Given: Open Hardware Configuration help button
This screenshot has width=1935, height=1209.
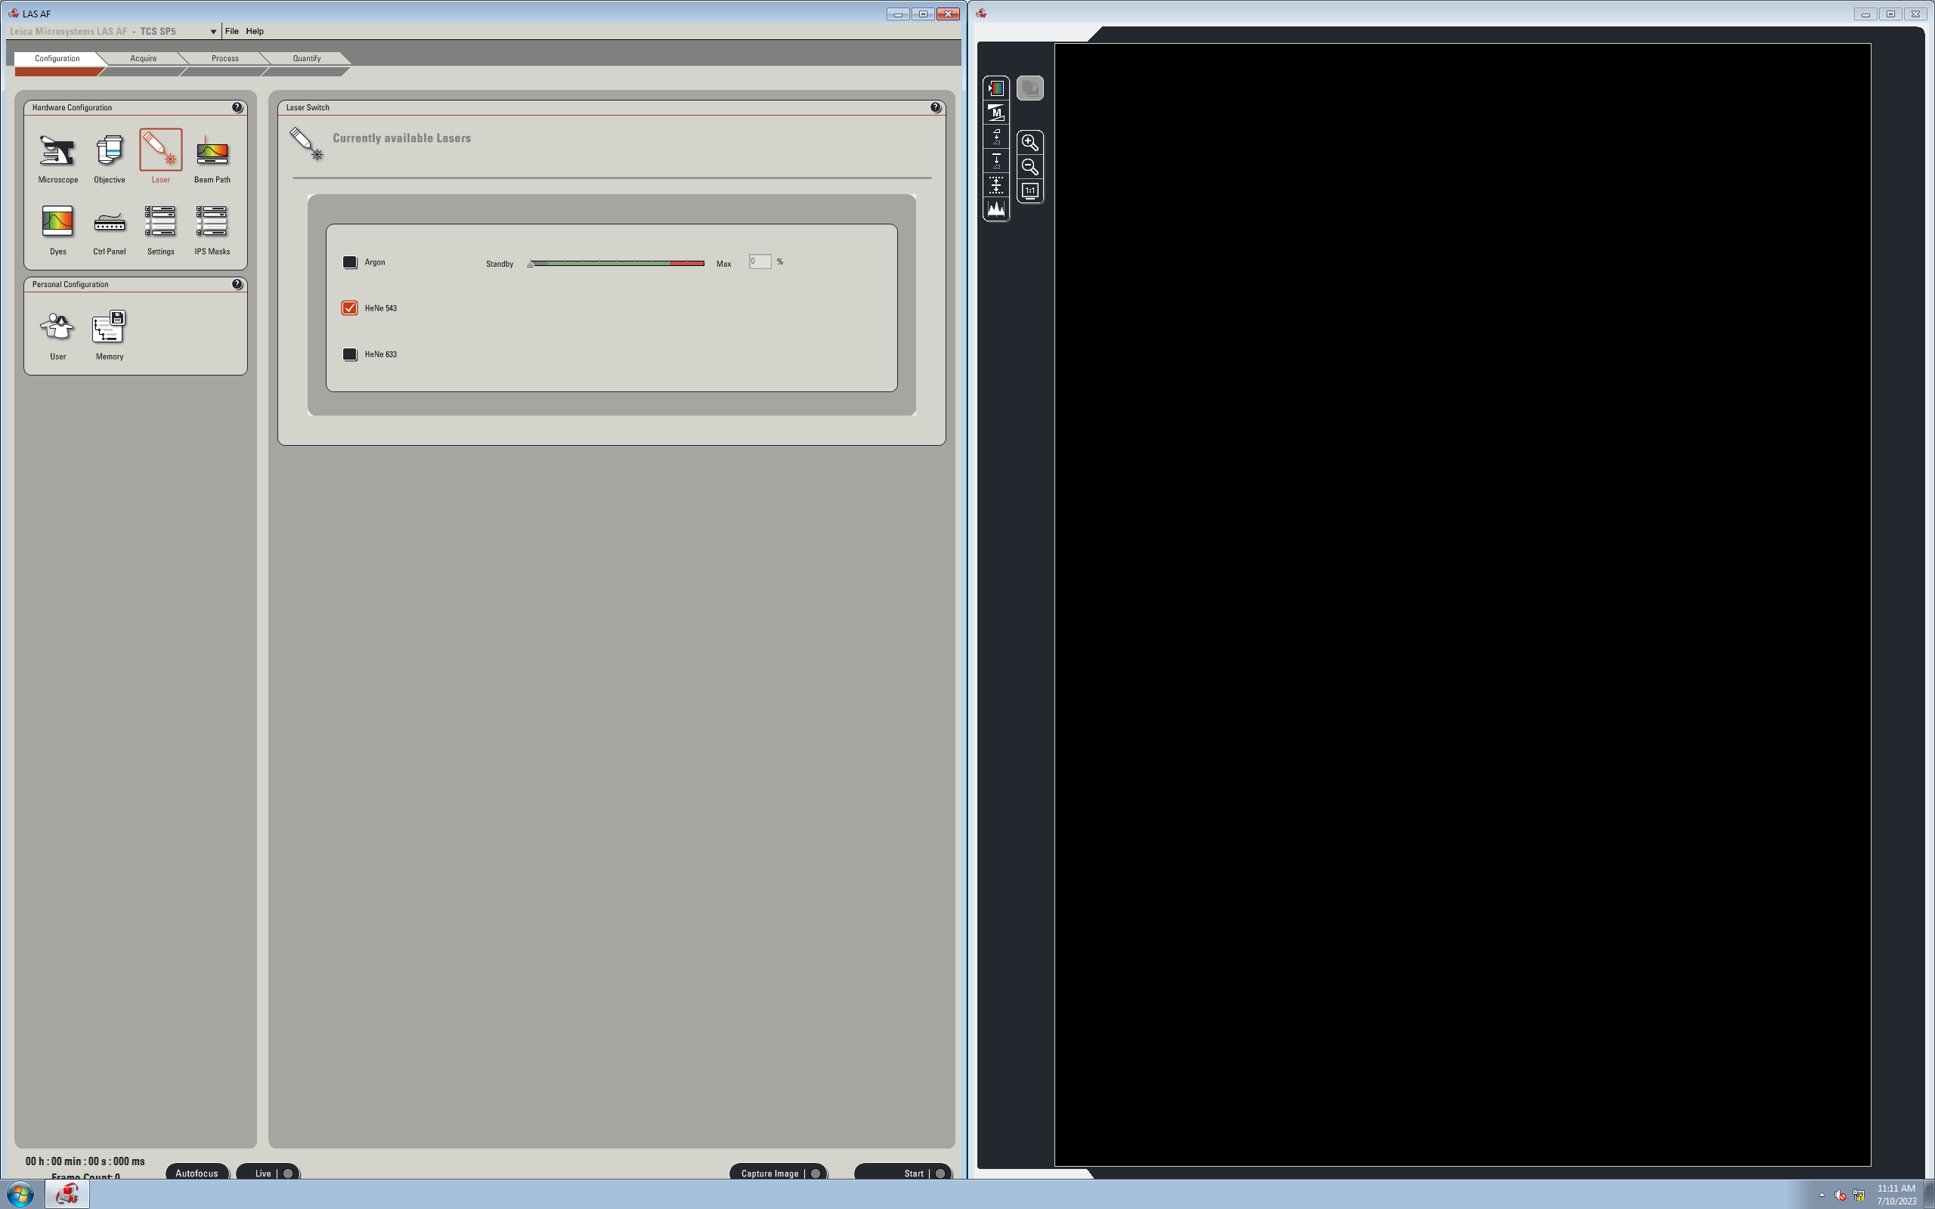Looking at the screenshot, I should pos(237,107).
